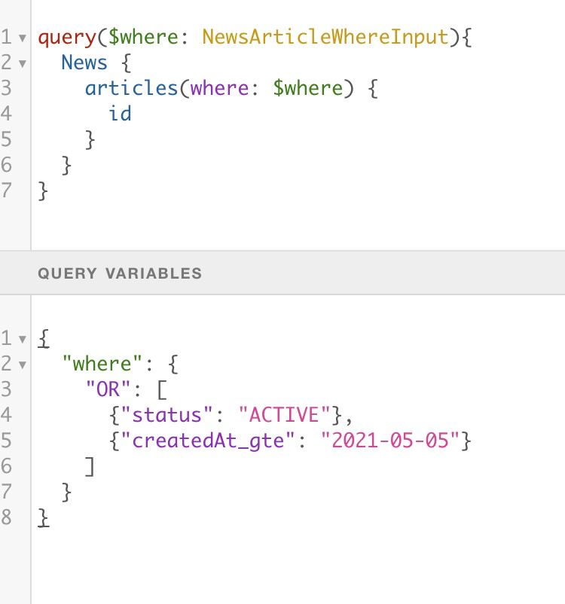
Task: Click the "2021-05-05" date value
Action: pos(390,441)
